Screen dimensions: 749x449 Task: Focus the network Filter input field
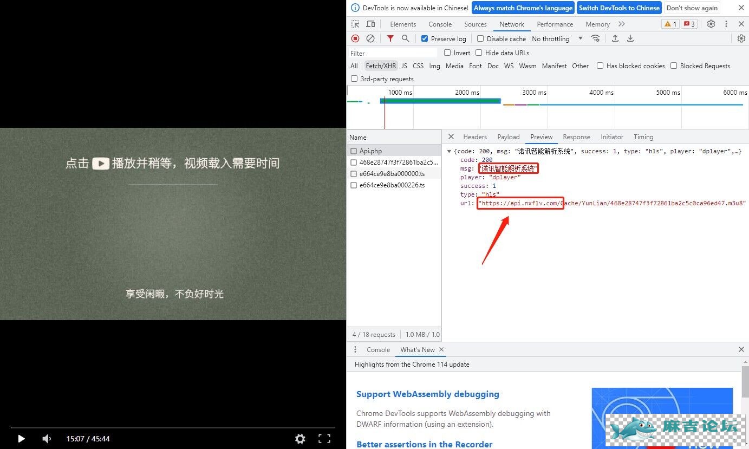(x=393, y=53)
